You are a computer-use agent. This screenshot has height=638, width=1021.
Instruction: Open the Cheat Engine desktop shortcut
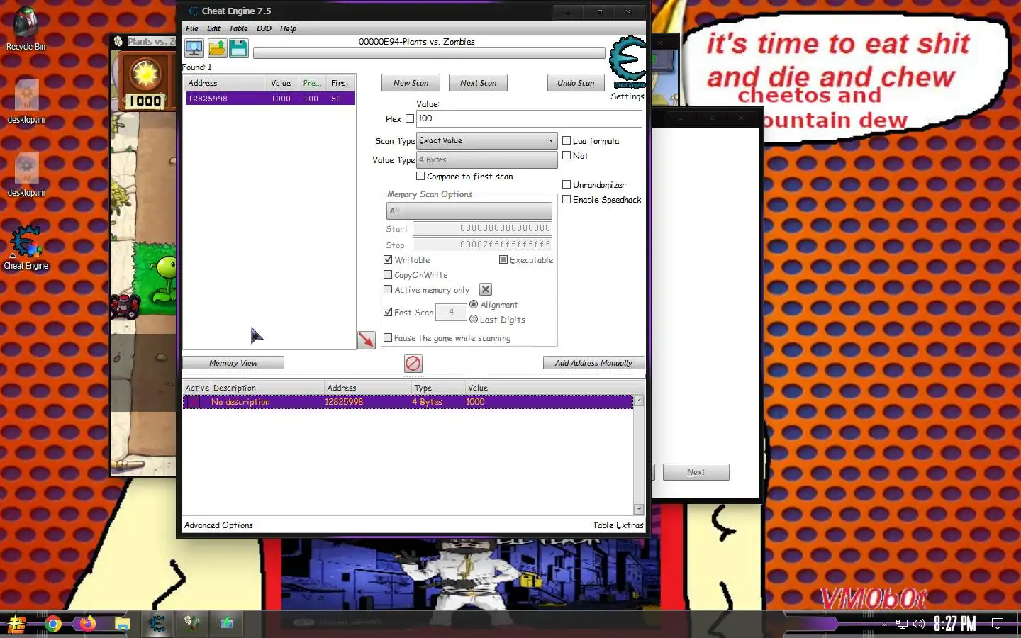(x=26, y=248)
